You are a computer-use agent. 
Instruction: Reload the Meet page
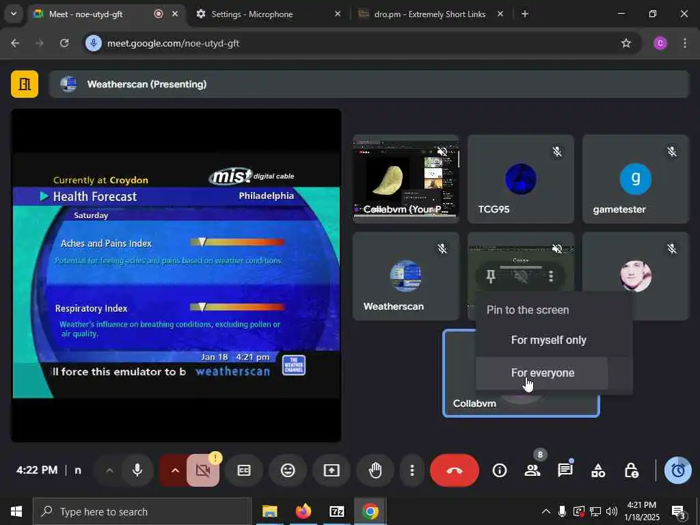point(64,43)
